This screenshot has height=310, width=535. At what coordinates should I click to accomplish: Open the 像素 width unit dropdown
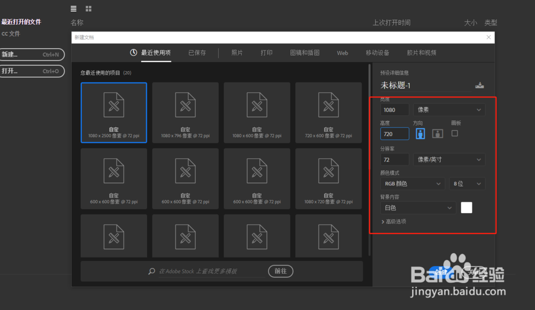(x=449, y=109)
